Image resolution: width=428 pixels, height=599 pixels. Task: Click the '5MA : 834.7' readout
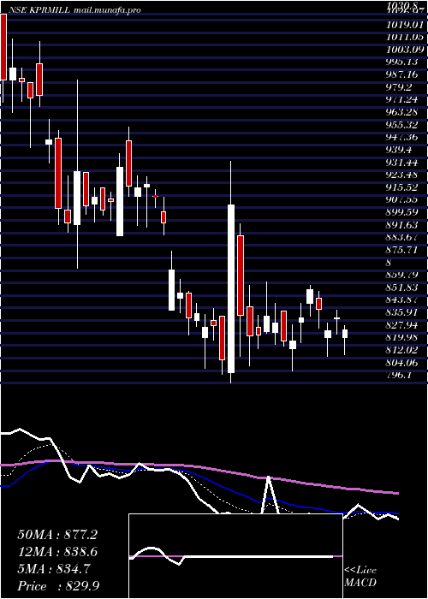(54, 569)
